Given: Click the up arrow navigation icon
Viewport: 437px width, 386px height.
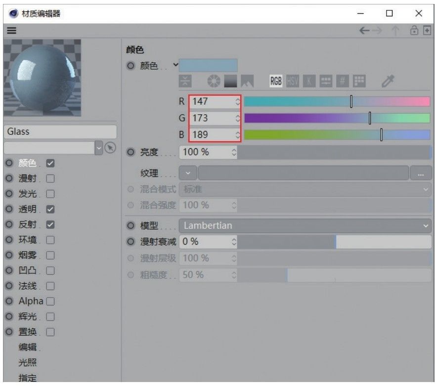Looking at the screenshot, I should click(x=395, y=30).
